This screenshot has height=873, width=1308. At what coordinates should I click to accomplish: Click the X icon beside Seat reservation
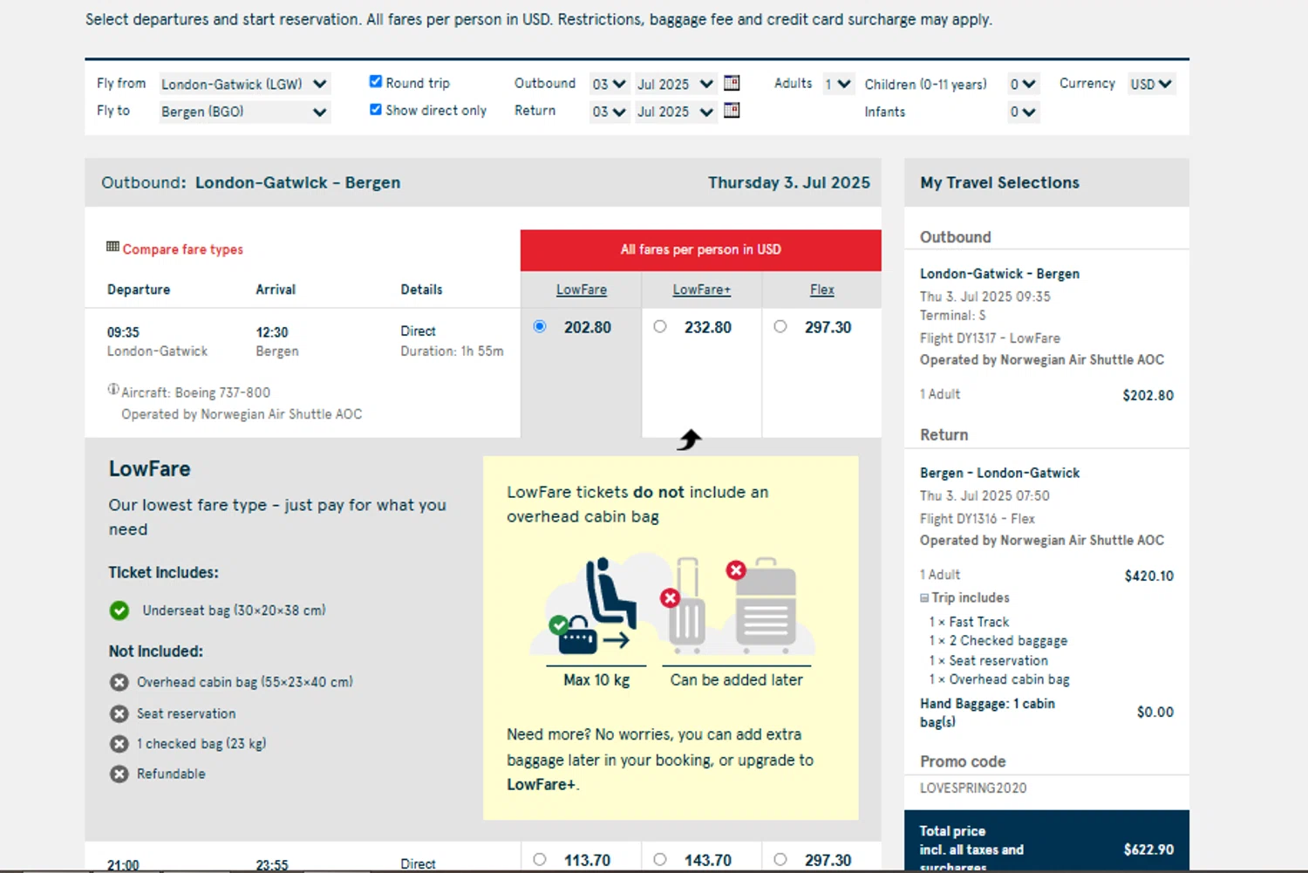tap(119, 713)
